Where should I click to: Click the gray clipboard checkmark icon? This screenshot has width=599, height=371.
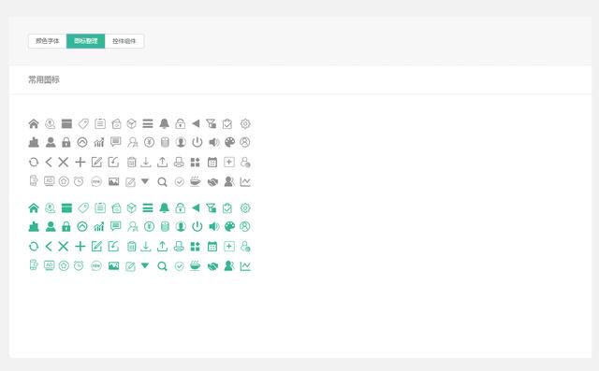(x=227, y=123)
